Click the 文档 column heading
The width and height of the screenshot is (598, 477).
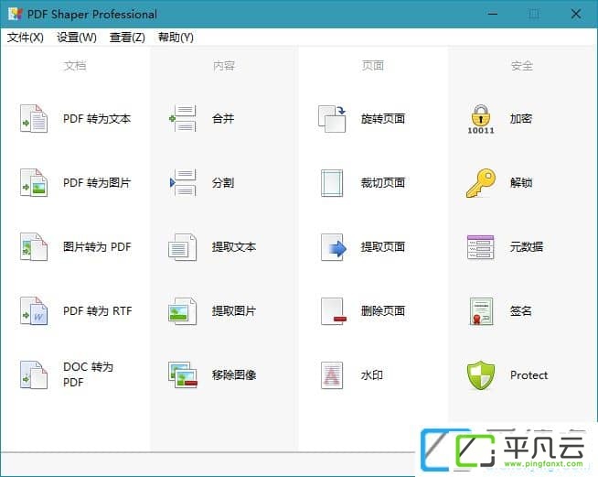[x=75, y=66]
